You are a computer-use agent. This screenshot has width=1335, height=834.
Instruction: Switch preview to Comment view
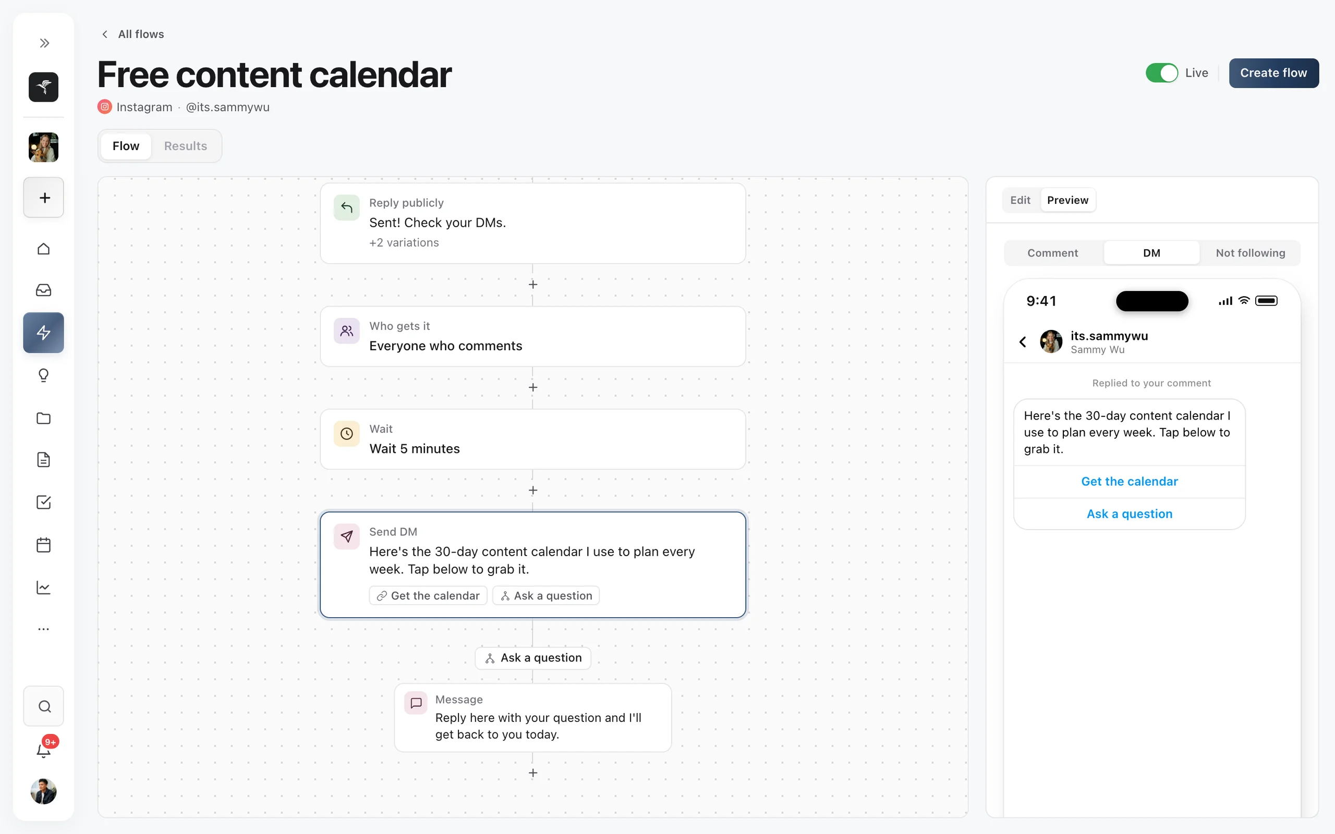click(1052, 253)
